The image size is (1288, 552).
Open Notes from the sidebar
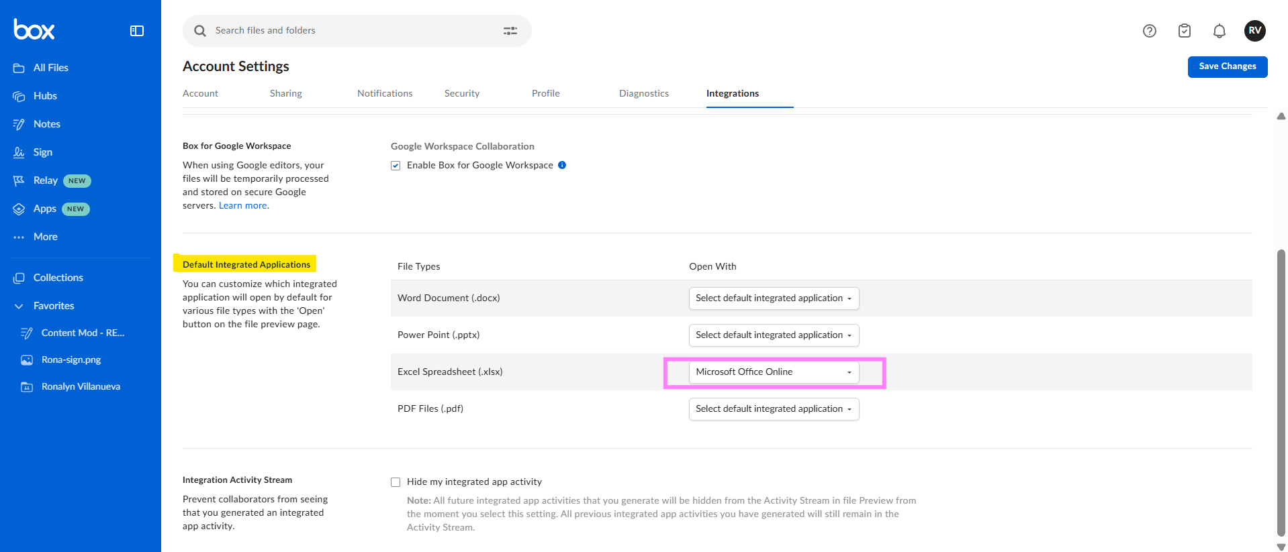click(47, 124)
